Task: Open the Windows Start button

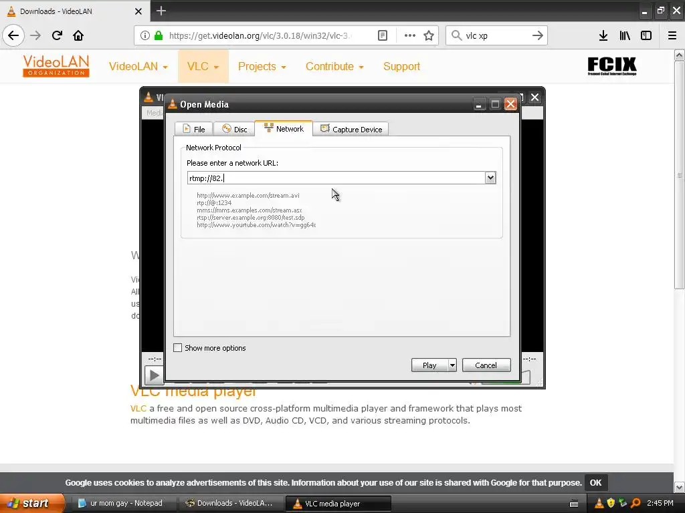Action: coord(31,503)
